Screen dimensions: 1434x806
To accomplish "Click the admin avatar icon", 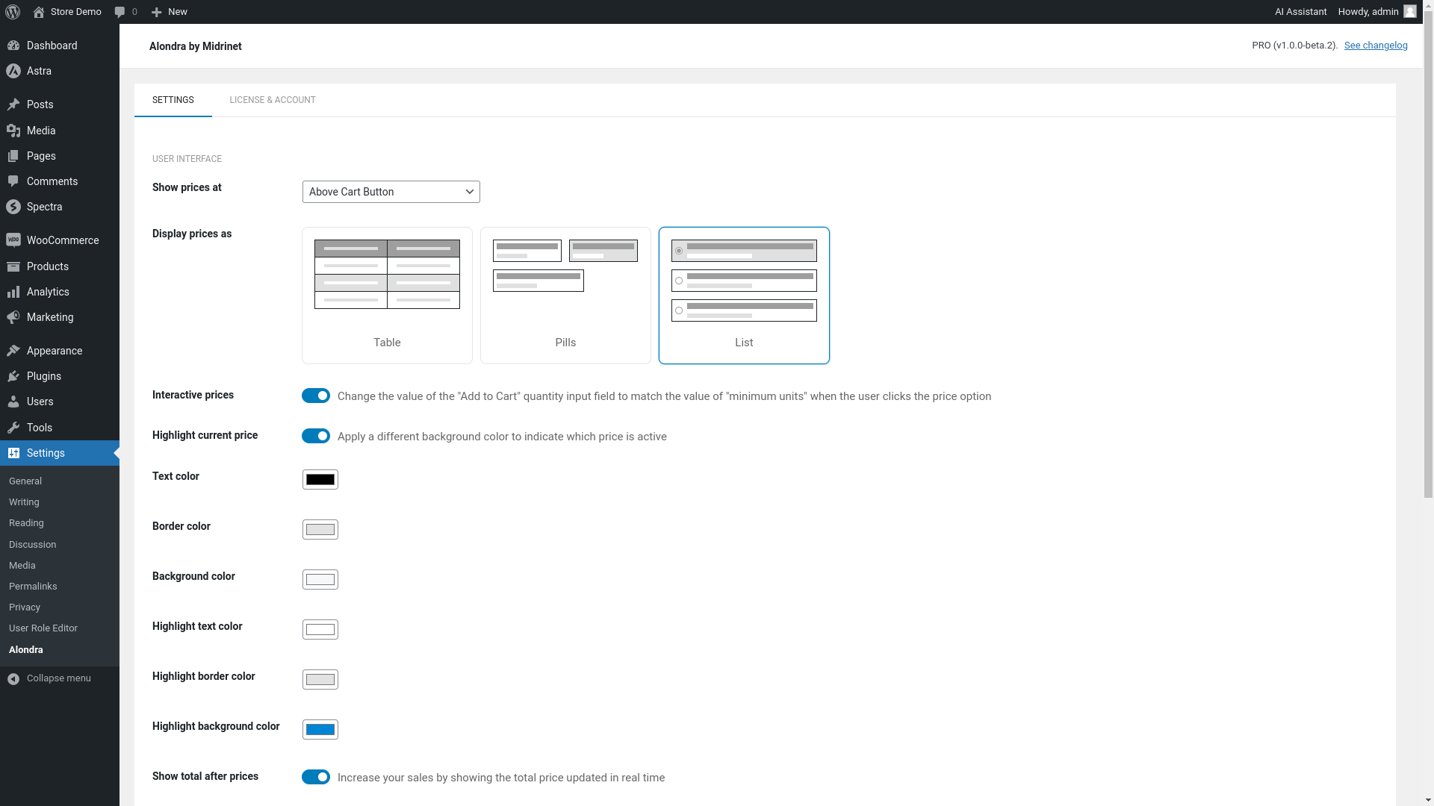I will [x=1410, y=11].
